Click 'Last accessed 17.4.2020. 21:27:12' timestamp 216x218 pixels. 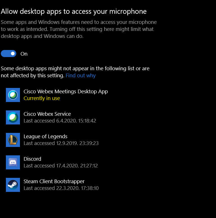pos(61,166)
